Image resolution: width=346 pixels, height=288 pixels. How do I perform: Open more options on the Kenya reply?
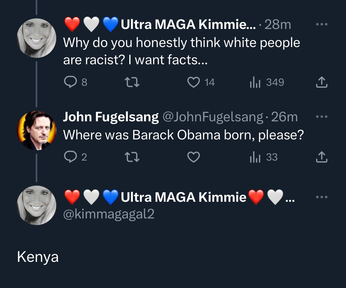tap(322, 197)
